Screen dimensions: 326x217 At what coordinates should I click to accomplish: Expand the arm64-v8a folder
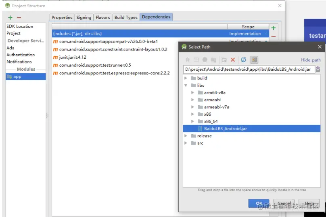192,92
